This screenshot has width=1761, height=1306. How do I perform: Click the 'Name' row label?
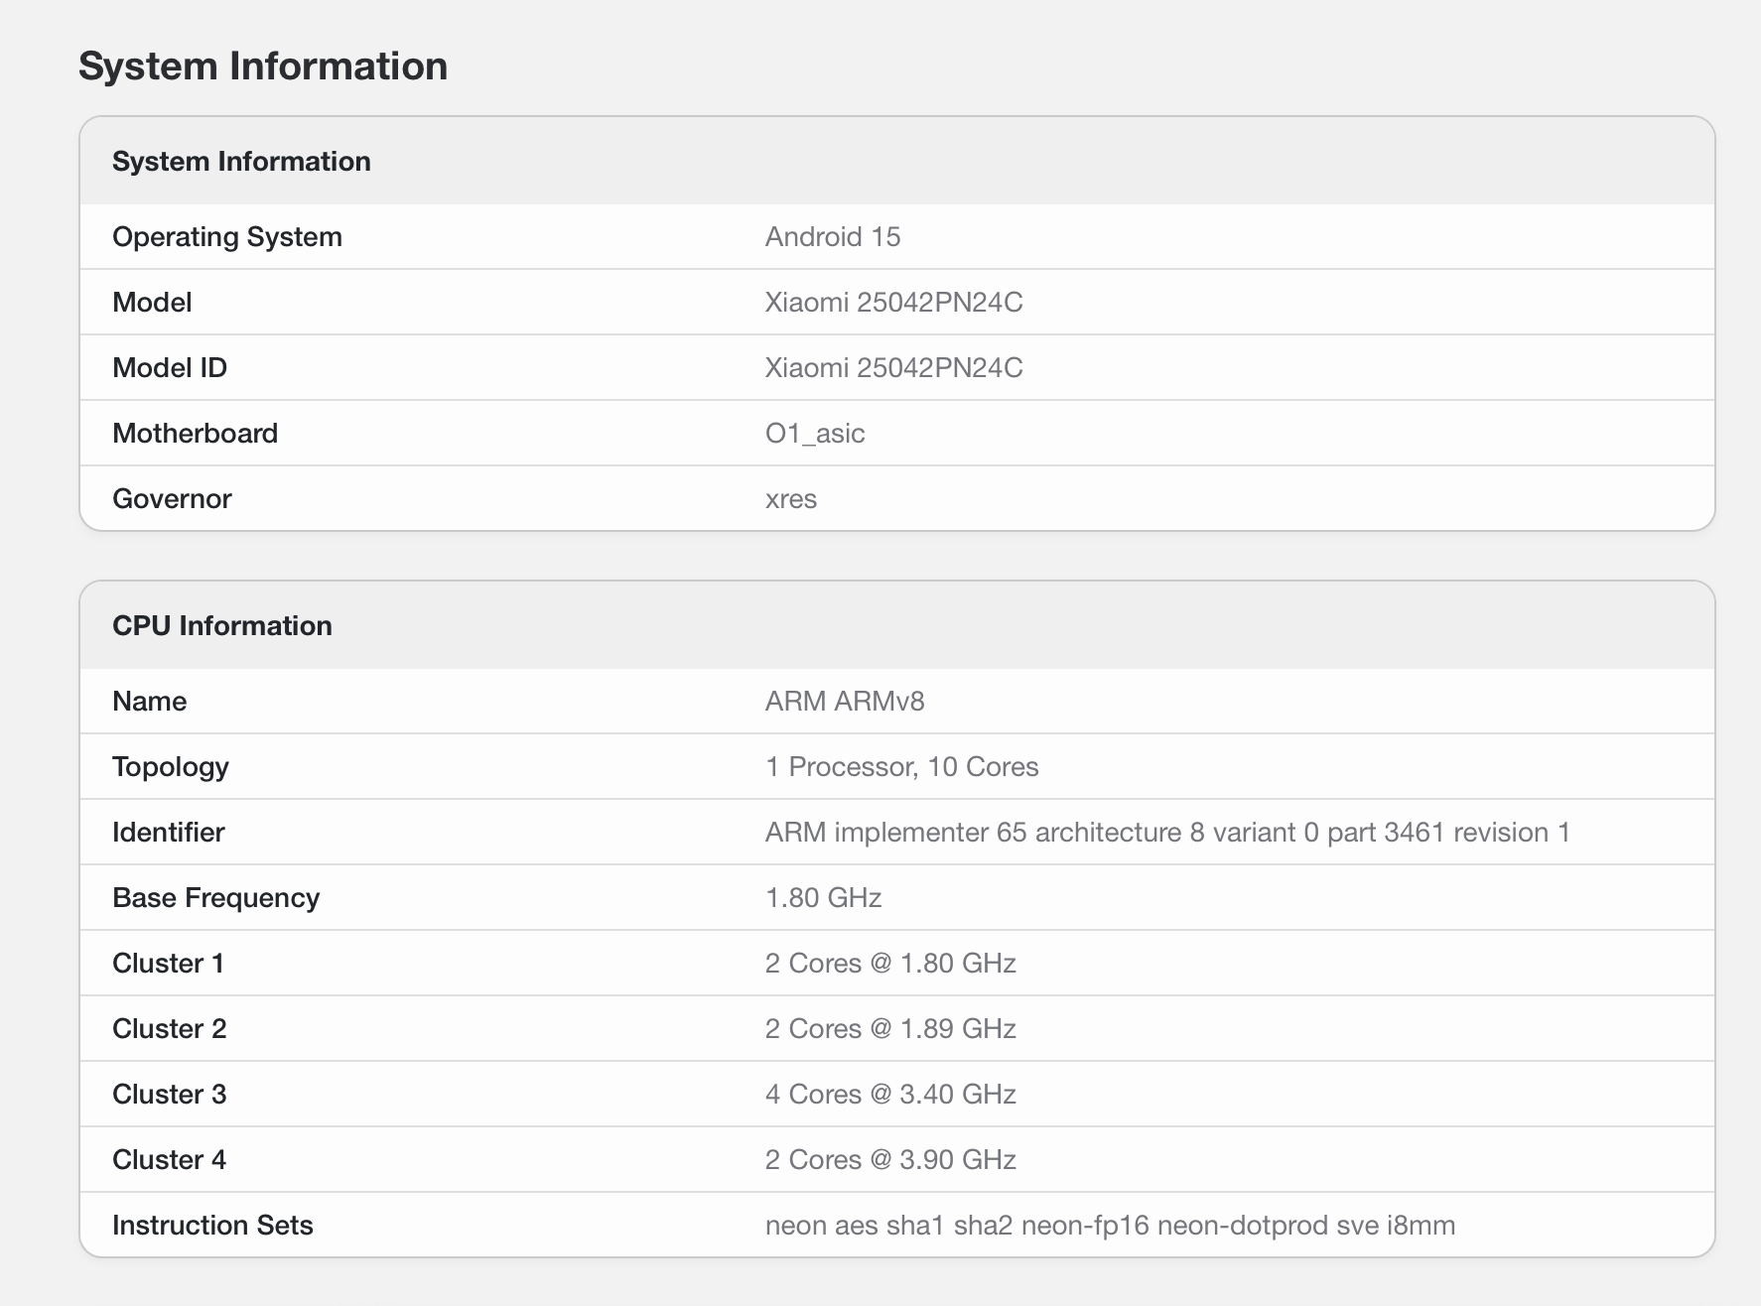point(150,702)
